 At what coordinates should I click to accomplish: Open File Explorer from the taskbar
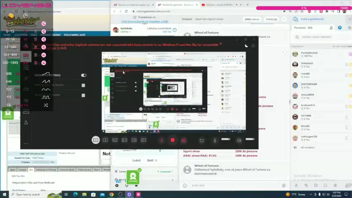point(84,194)
